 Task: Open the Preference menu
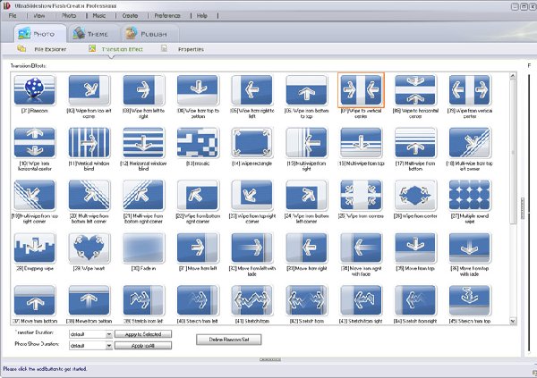point(167,16)
